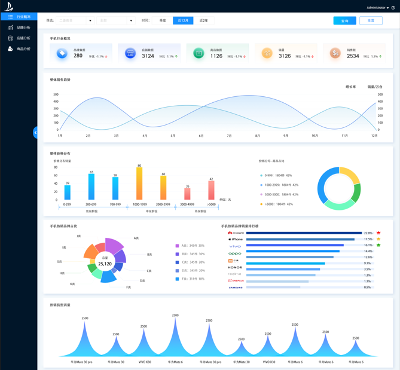The image size is (400, 370).
Task: Click the total 25,120 at the rose chart center
Action: pos(105,264)
